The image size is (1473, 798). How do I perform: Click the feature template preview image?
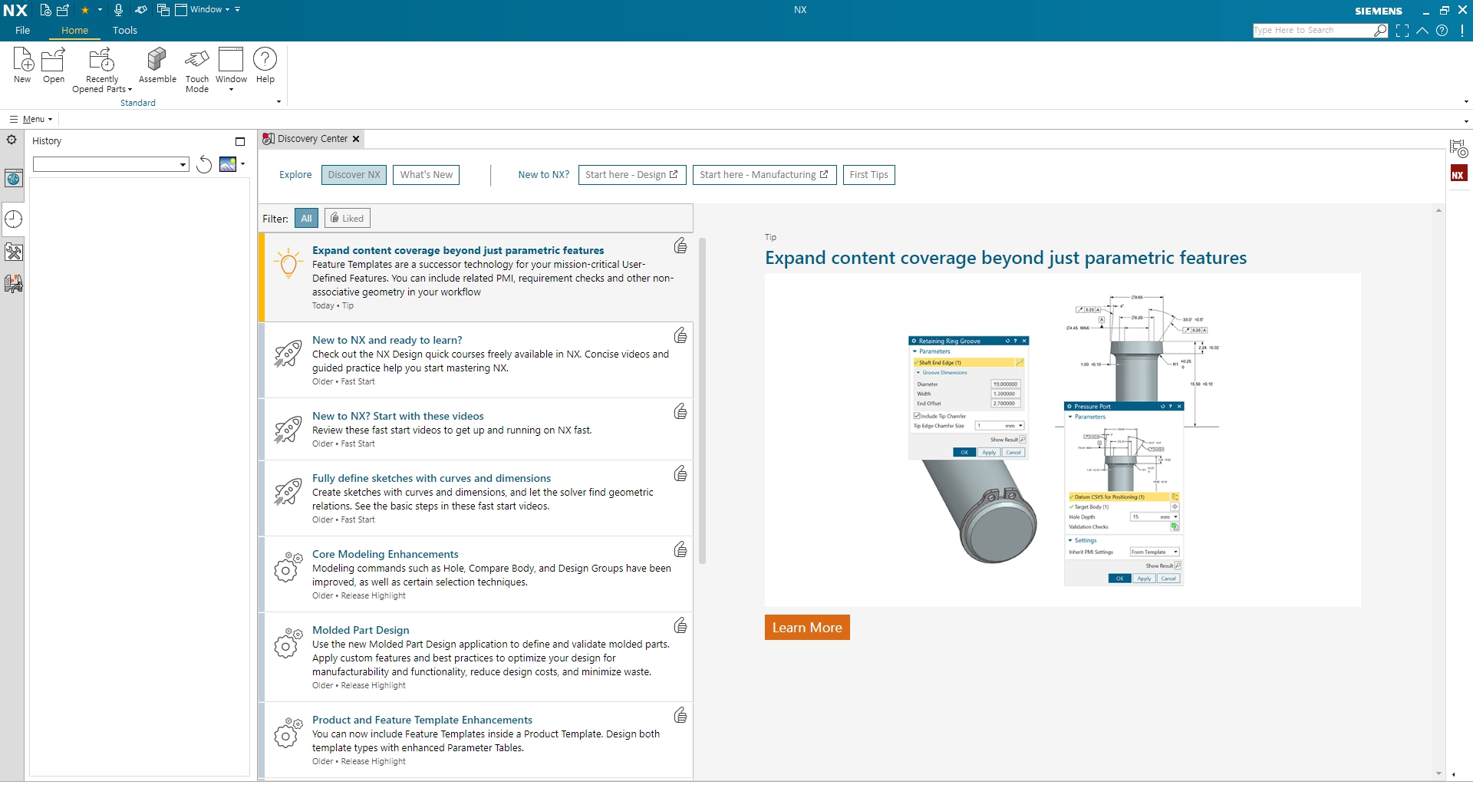[1063, 440]
